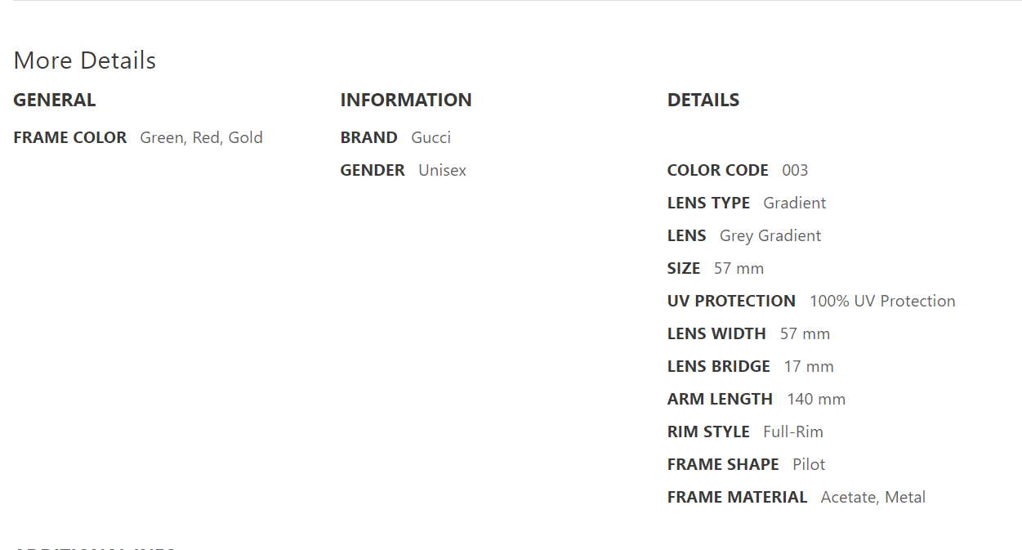
Task: Click the Pilot frame shape value
Action: pos(809,464)
